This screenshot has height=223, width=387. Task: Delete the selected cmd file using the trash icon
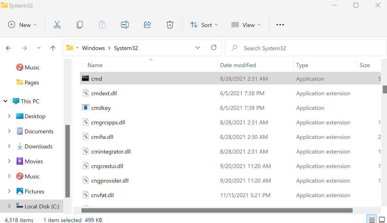(x=170, y=24)
